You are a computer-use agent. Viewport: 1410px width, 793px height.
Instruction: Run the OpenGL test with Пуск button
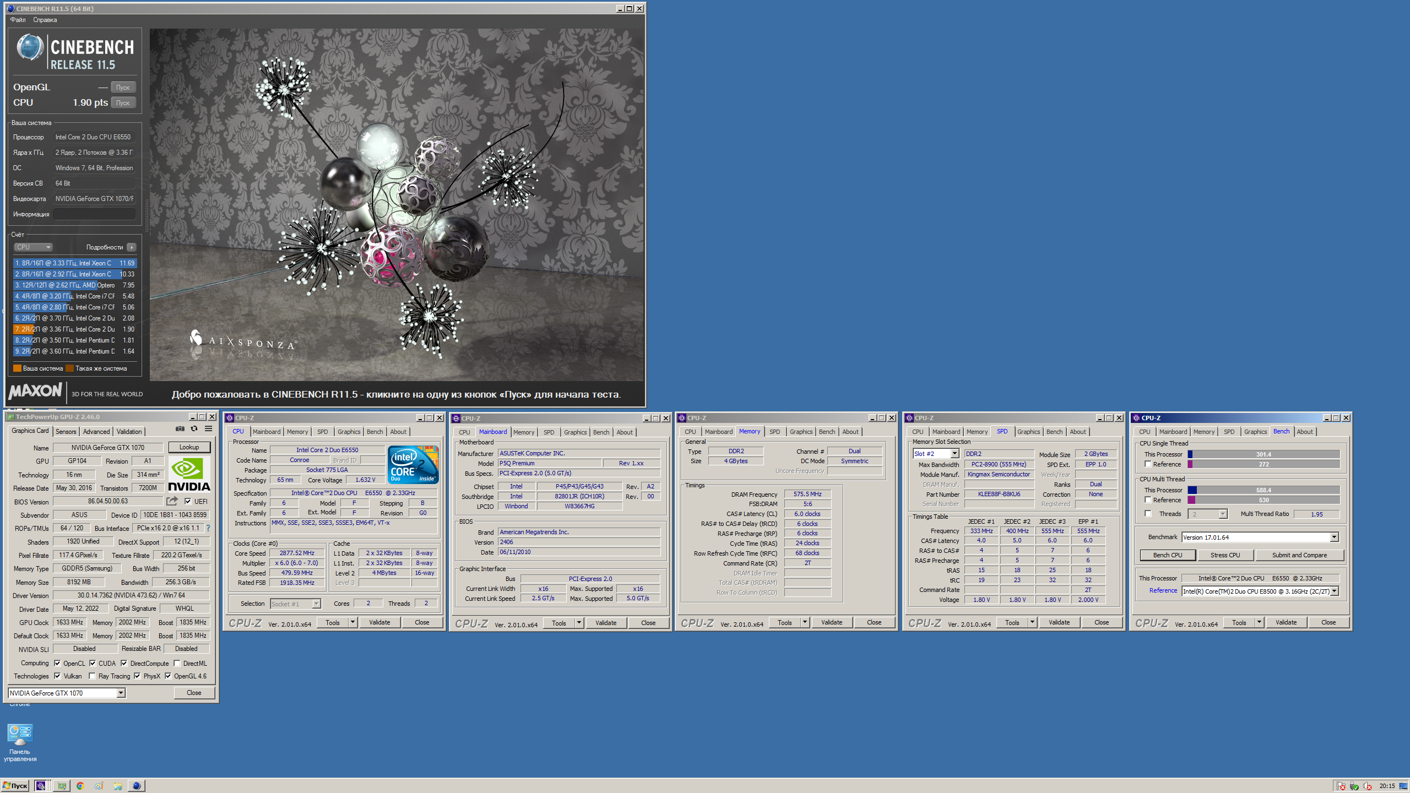pos(123,87)
